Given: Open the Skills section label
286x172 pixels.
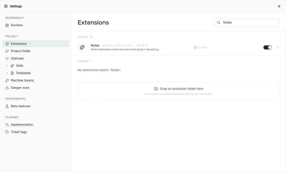Looking at the screenshot, I should click(20, 66).
